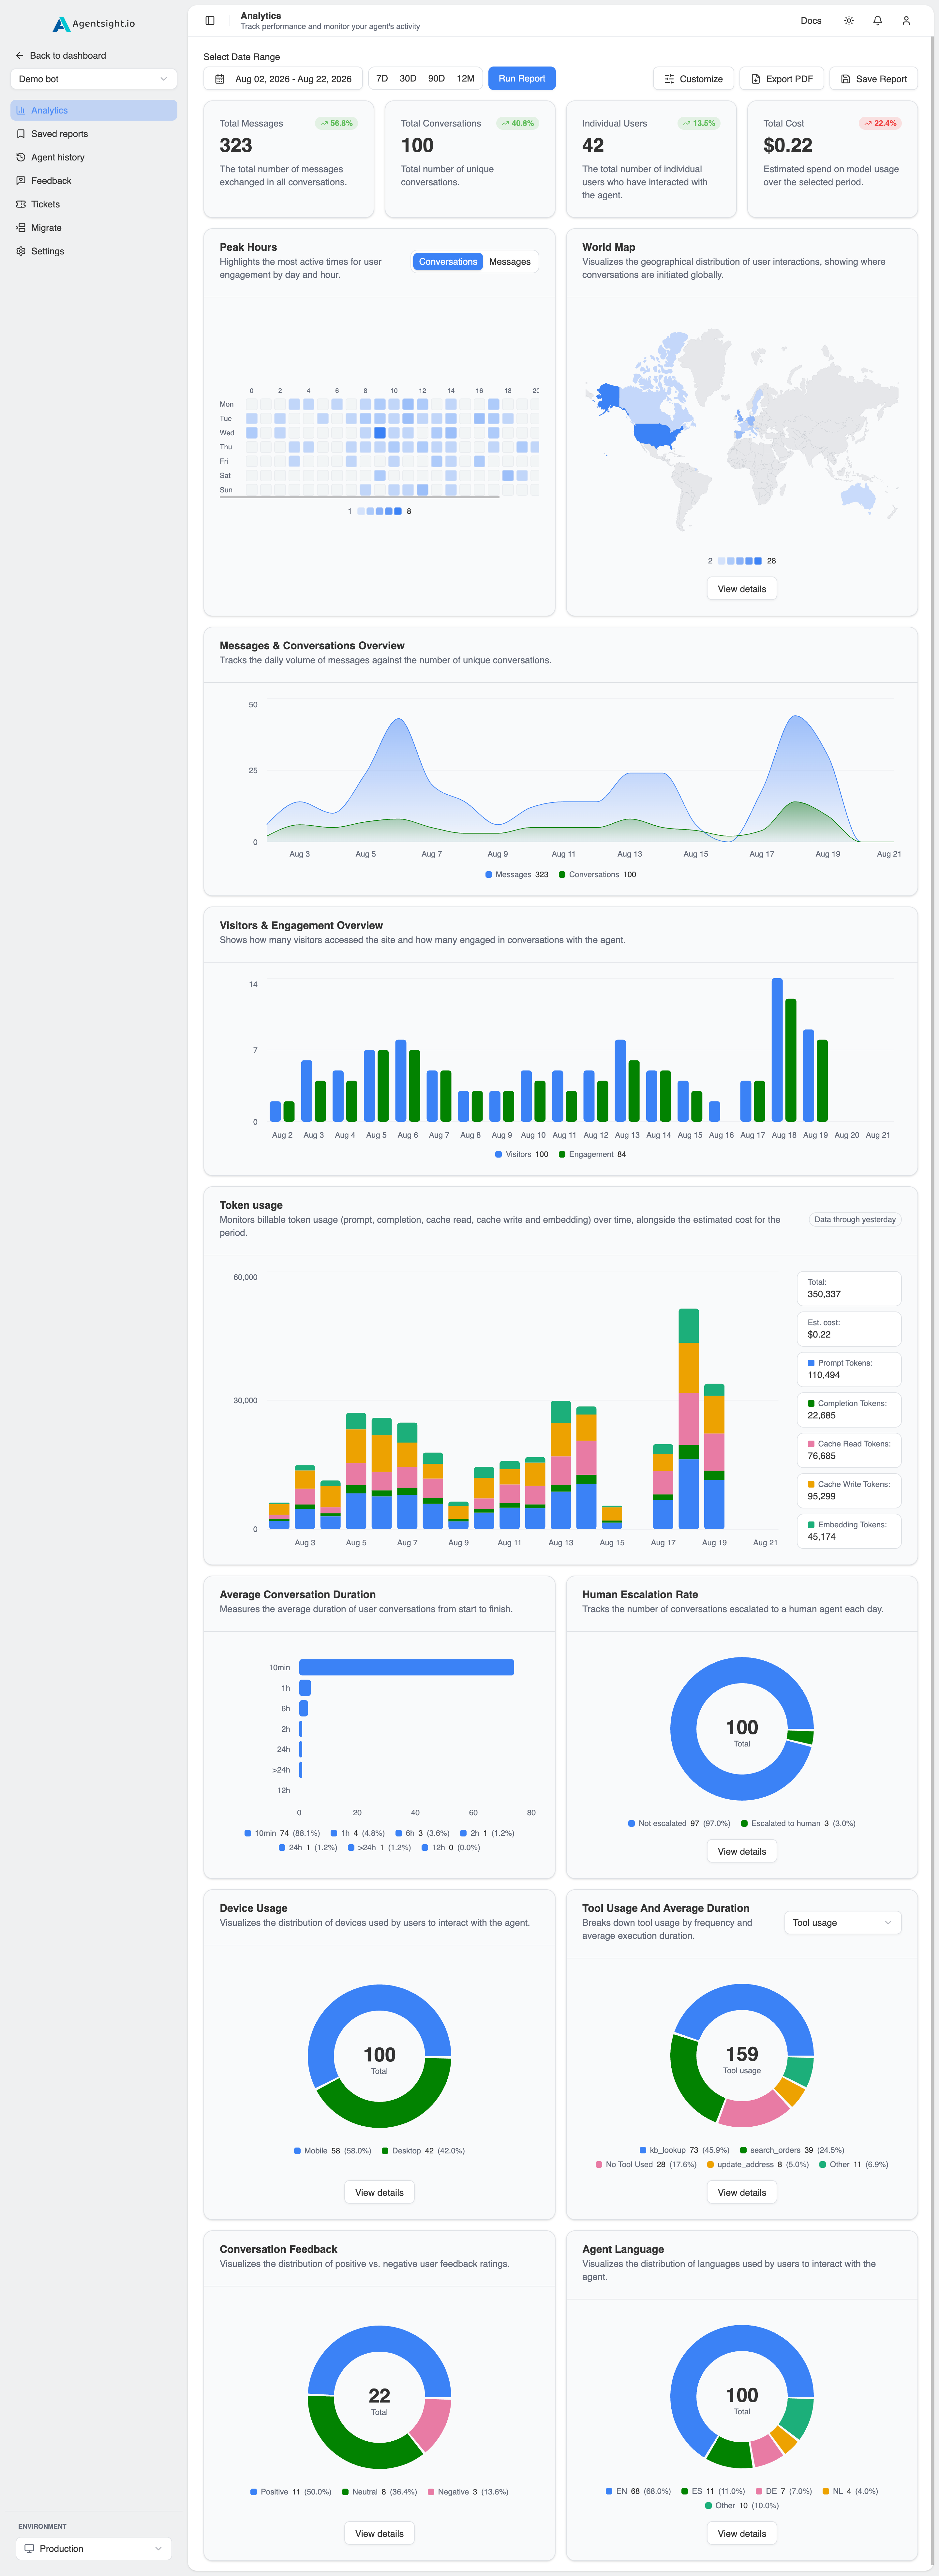Click the Save Report button
The image size is (939, 2576).
click(874, 79)
